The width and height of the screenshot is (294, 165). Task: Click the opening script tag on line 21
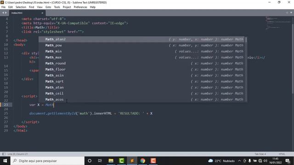[x=29, y=96]
